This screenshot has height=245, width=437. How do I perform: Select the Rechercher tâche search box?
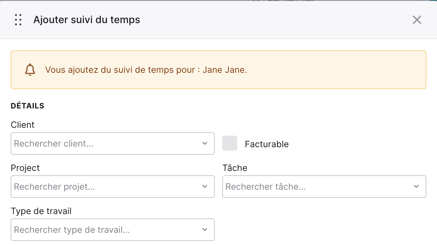[x=324, y=187]
